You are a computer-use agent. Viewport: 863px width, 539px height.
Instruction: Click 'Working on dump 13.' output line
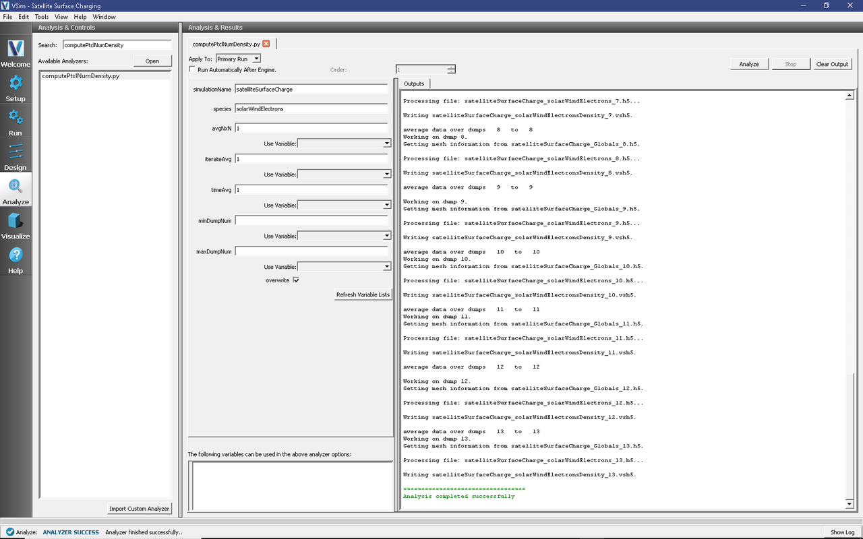[x=437, y=439]
